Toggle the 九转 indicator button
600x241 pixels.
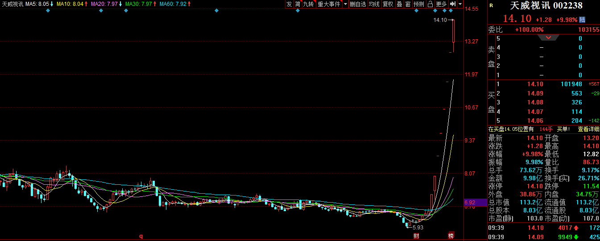(x=308, y=4)
